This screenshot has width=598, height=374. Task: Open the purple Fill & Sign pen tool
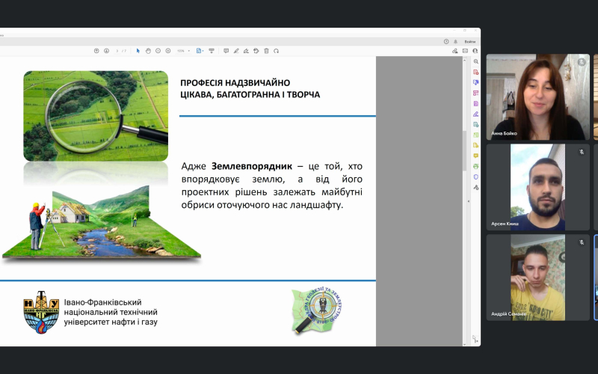pyautogui.click(x=475, y=114)
